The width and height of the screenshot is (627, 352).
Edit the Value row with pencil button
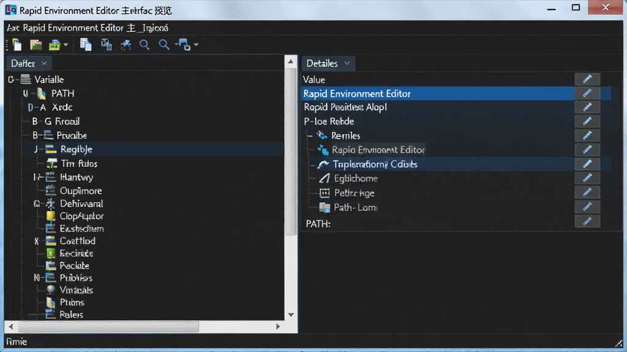[x=587, y=79]
